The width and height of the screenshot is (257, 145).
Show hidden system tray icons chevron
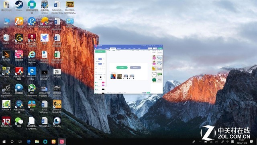click(200, 141)
